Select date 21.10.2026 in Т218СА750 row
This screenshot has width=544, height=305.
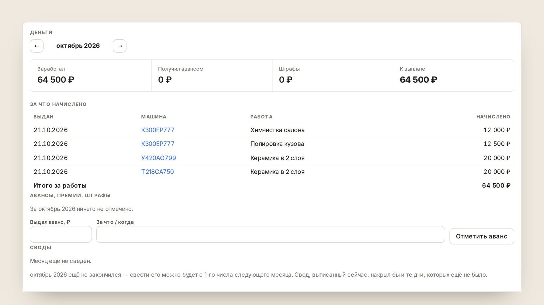[x=51, y=172]
